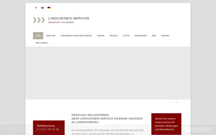
Task: Open the Referenzen menu item
Action: (141, 36)
